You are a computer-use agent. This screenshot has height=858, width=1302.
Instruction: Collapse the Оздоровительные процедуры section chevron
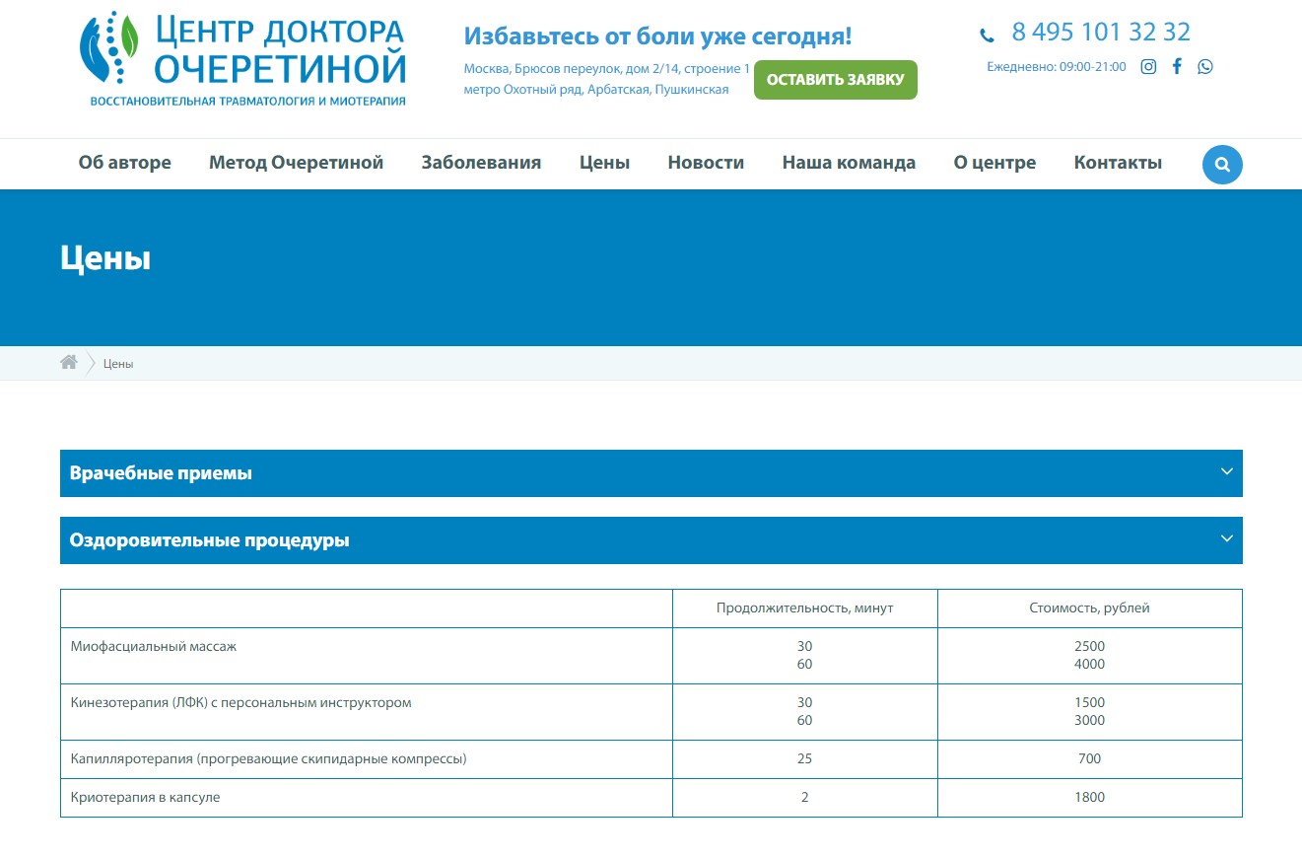point(1227,538)
